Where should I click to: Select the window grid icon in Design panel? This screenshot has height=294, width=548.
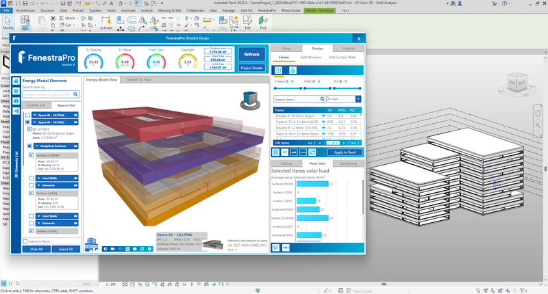[x=278, y=70]
